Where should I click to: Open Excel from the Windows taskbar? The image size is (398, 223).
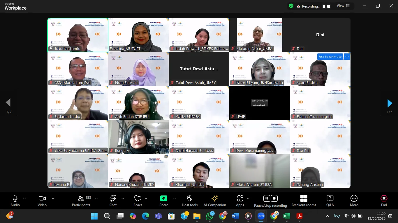point(286,216)
